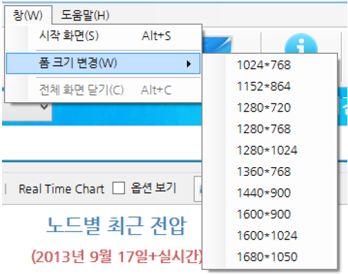The image size is (348, 274).
Task: Click the blue window icon in toolbar
Action: (x=218, y=45)
